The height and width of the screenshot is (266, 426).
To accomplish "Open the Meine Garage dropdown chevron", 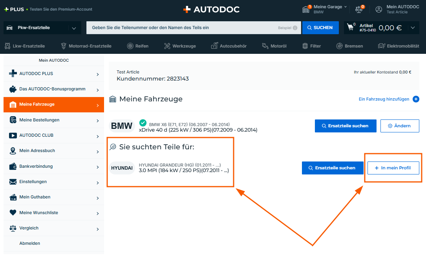I will click(346, 7).
